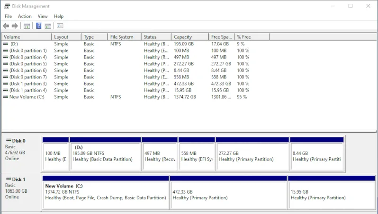This screenshot has width=378, height=214.
Task: Sort by the Volume column header
Action: pos(27,37)
